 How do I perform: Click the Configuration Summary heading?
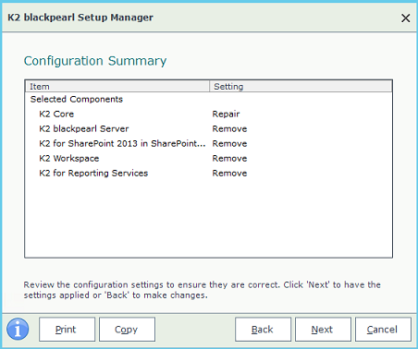click(95, 61)
